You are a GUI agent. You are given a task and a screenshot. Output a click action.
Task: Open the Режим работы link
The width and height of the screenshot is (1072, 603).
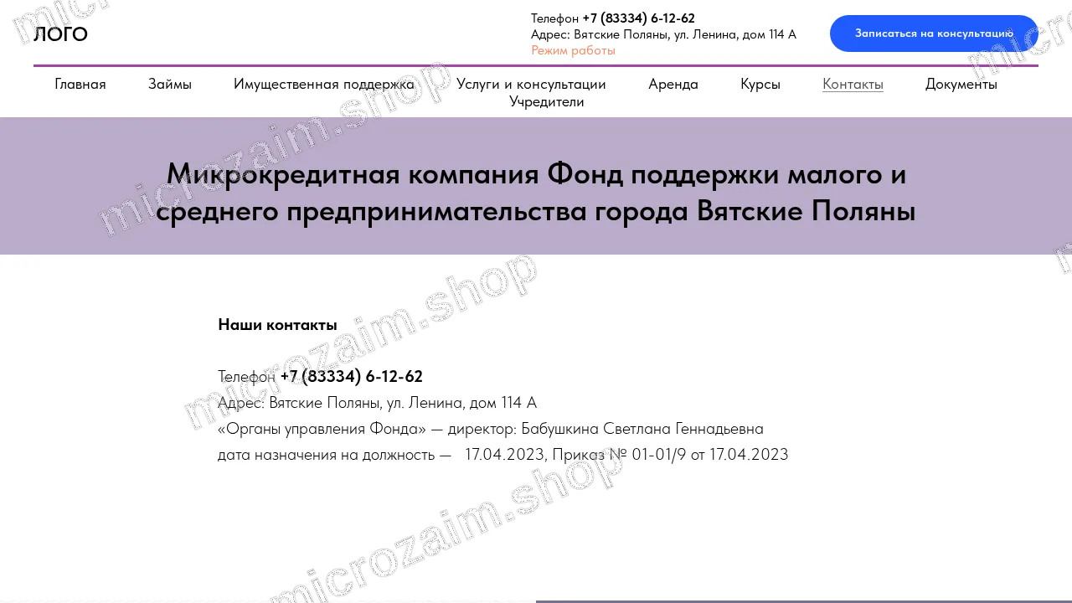point(573,50)
